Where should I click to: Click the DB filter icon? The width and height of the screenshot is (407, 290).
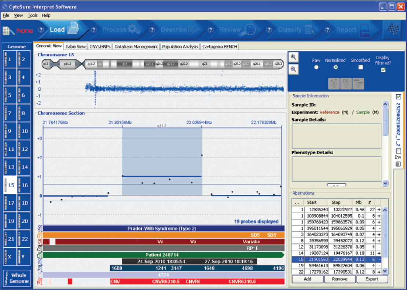coord(346,83)
